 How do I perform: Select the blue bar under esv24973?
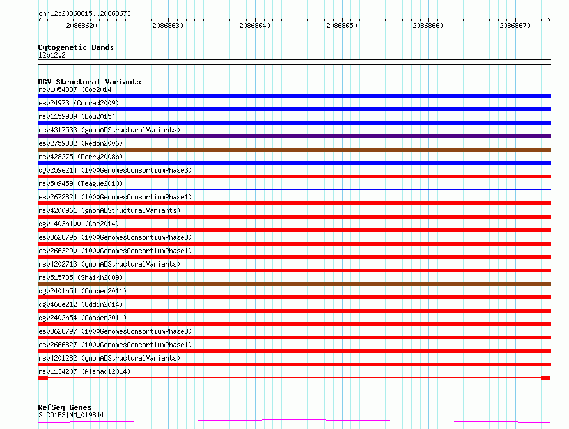(x=294, y=109)
